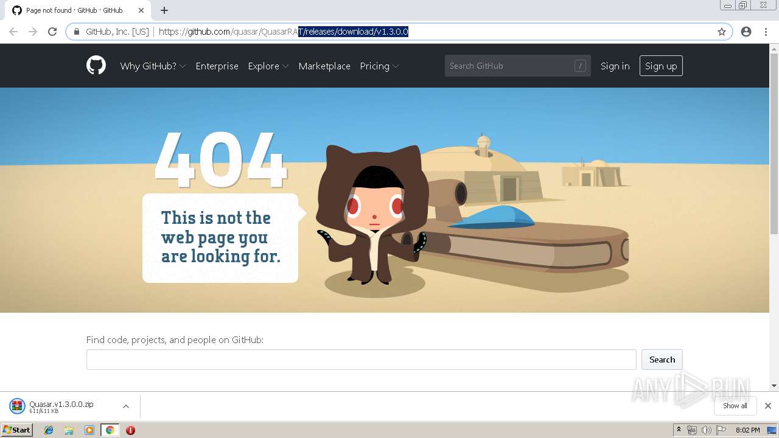Expand the Why GitHub? menu
This screenshot has height=438, width=779.
point(153,66)
